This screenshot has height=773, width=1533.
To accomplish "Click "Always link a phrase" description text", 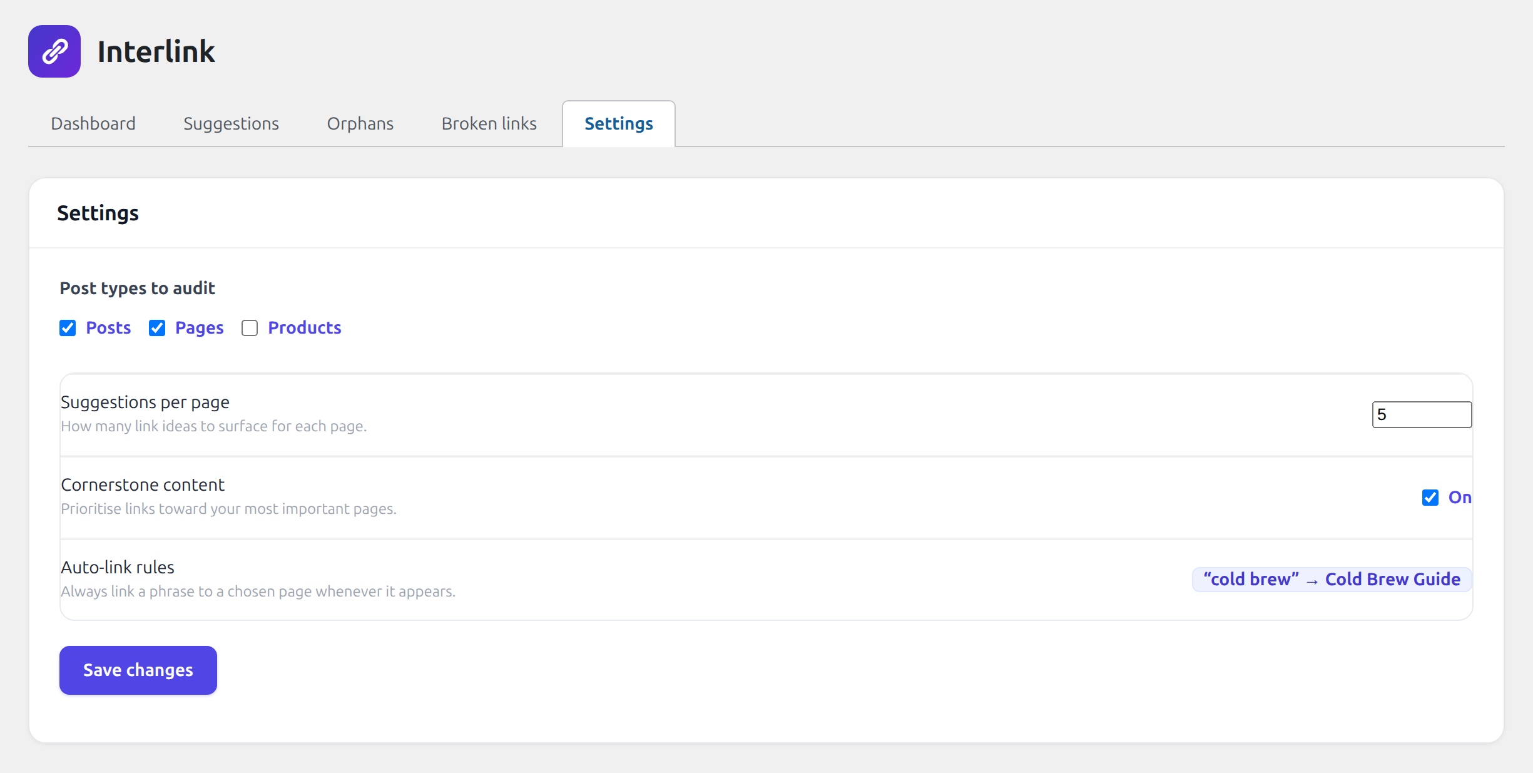I will click(x=258, y=591).
